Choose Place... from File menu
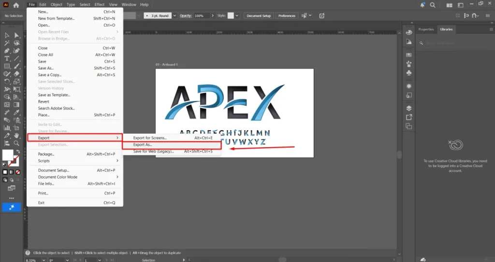 75,115
